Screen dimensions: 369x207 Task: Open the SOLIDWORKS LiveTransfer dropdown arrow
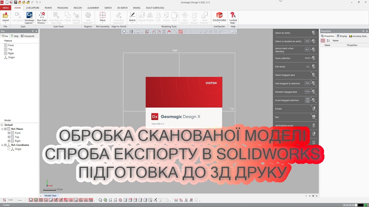[x=219, y=23]
